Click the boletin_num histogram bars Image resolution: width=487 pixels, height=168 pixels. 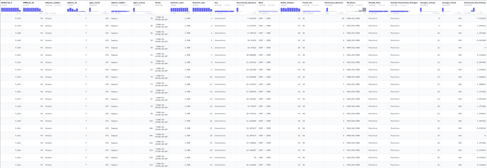tap(202, 10)
